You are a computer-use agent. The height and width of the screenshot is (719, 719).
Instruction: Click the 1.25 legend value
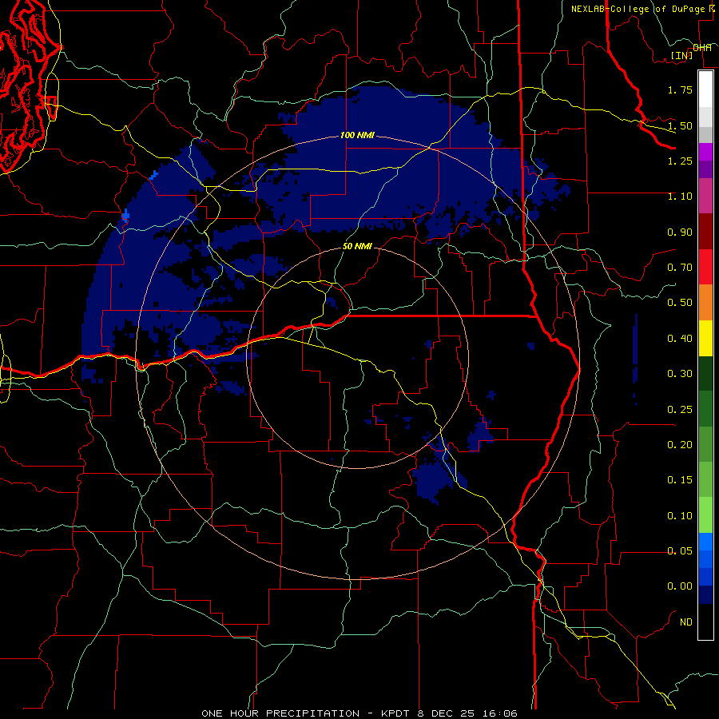point(680,161)
